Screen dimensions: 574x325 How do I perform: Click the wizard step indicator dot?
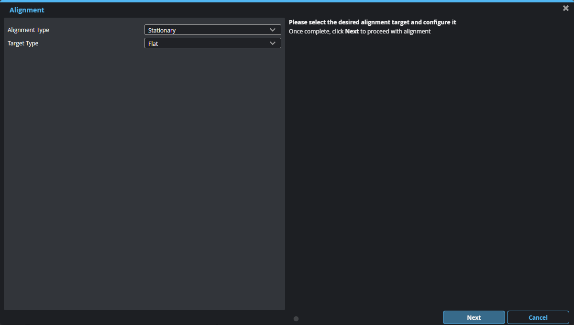[x=296, y=319]
